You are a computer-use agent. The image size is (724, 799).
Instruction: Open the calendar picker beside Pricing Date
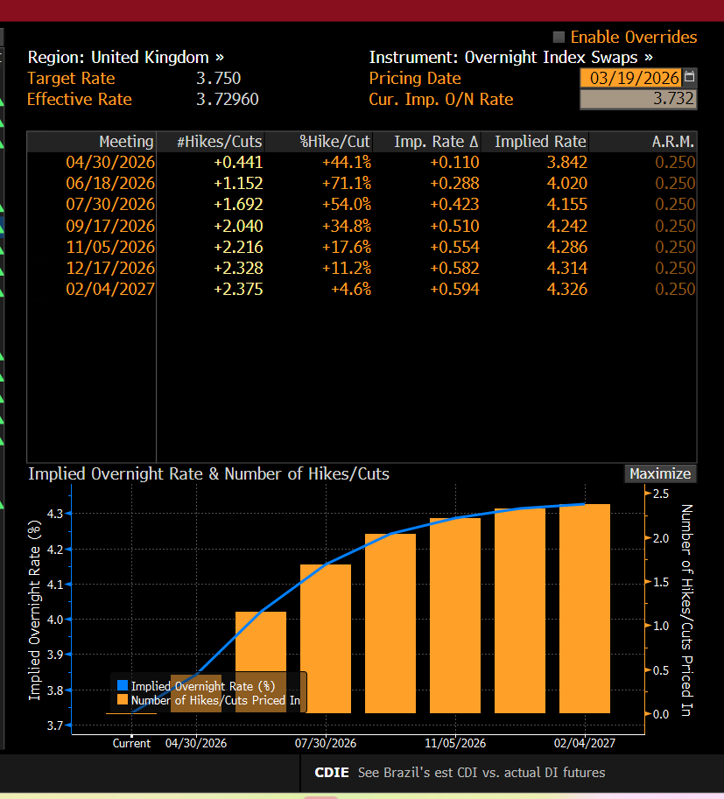[x=689, y=78]
